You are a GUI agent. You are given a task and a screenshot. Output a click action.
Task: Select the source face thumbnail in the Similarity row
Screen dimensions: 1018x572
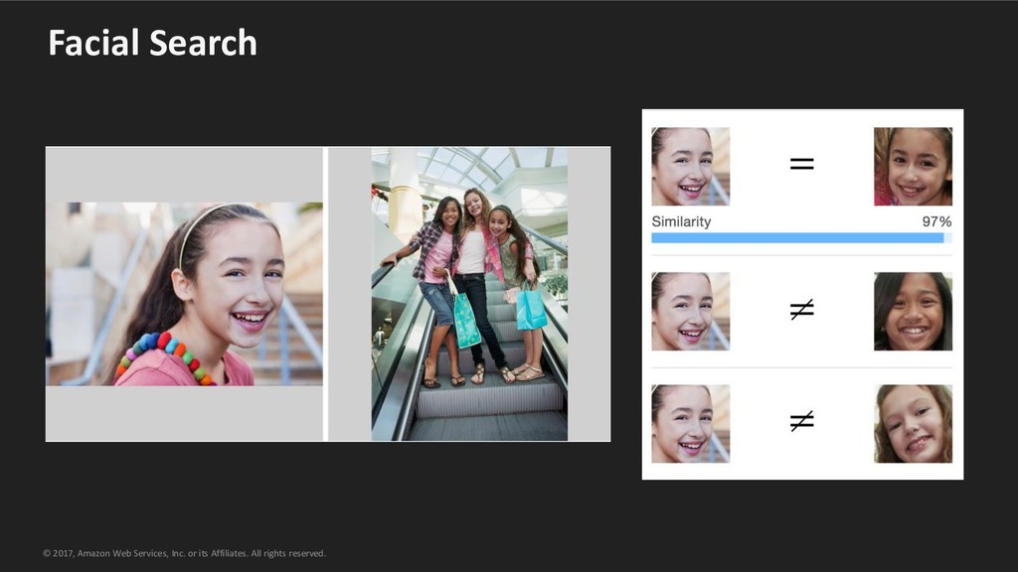[691, 167]
